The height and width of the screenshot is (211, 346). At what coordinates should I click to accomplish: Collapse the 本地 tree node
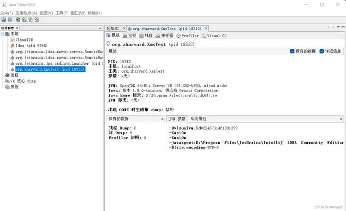tap(2, 34)
